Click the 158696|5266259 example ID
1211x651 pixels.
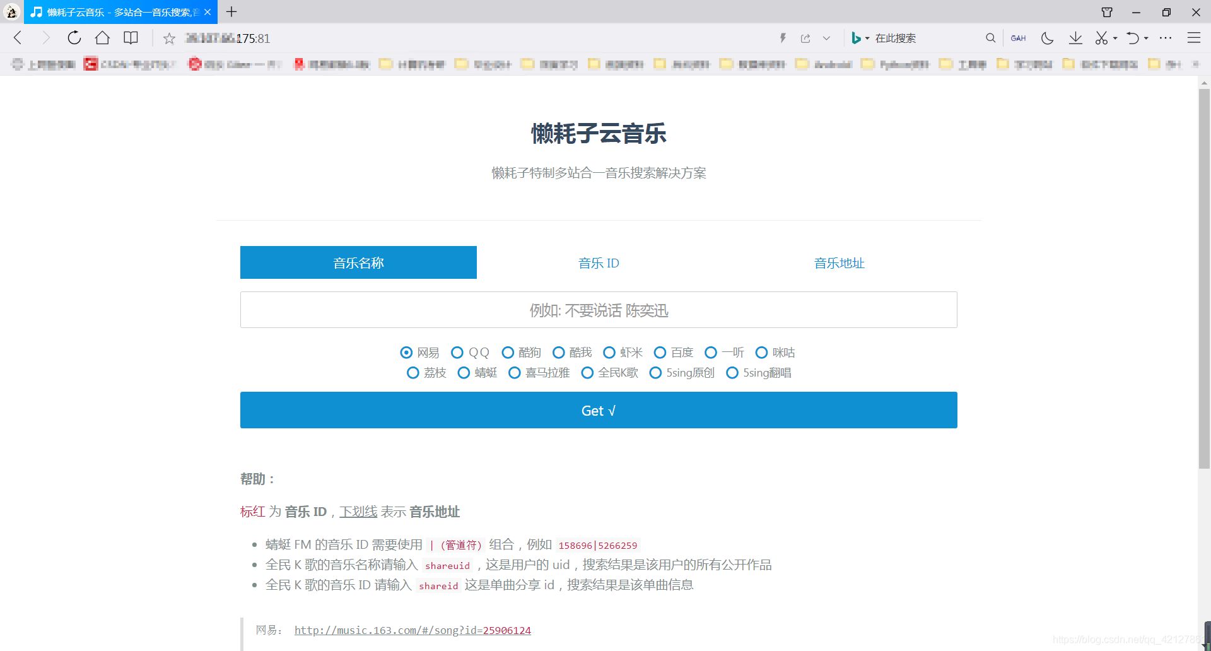point(598,546)
